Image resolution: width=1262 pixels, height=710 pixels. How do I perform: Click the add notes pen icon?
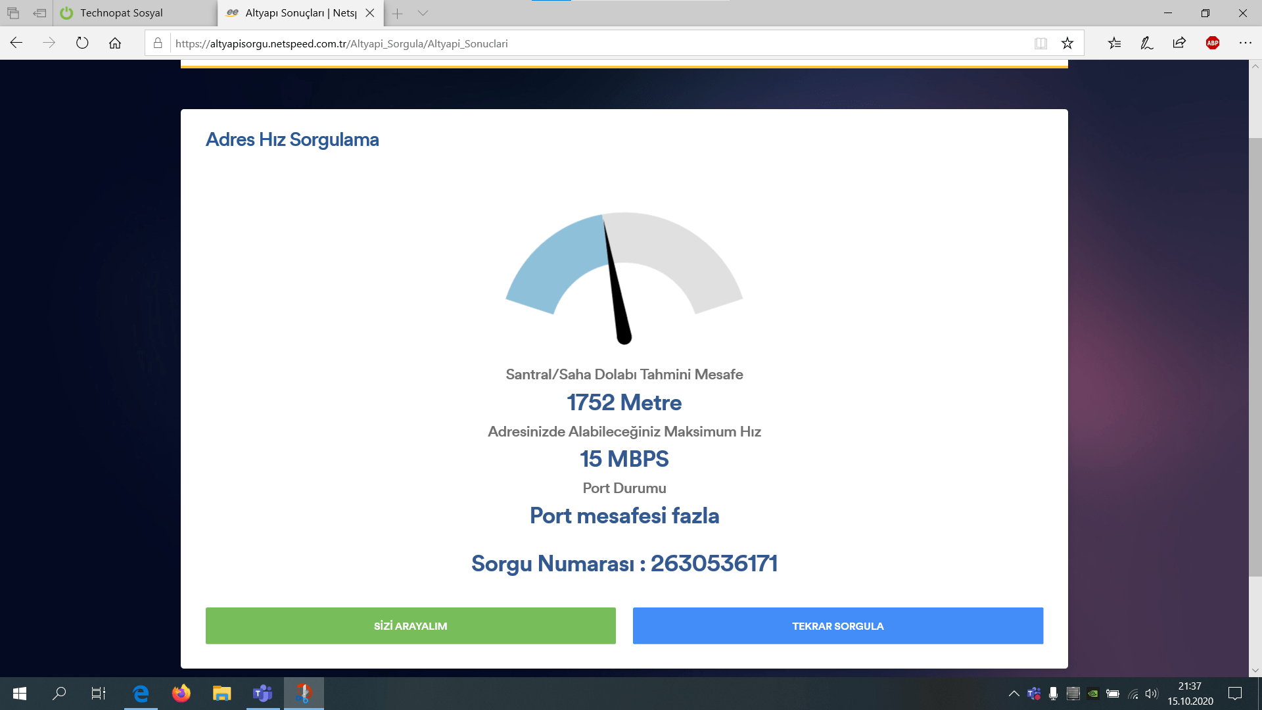[x=1147, y=43]
